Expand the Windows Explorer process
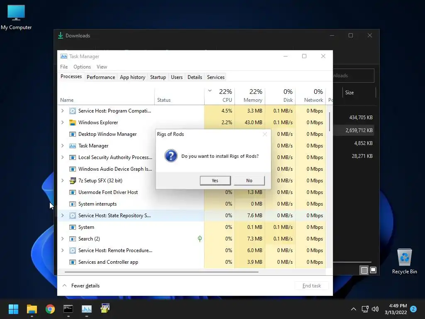The height and width of the screenshot is (319, 425). (x=63, y=123)
